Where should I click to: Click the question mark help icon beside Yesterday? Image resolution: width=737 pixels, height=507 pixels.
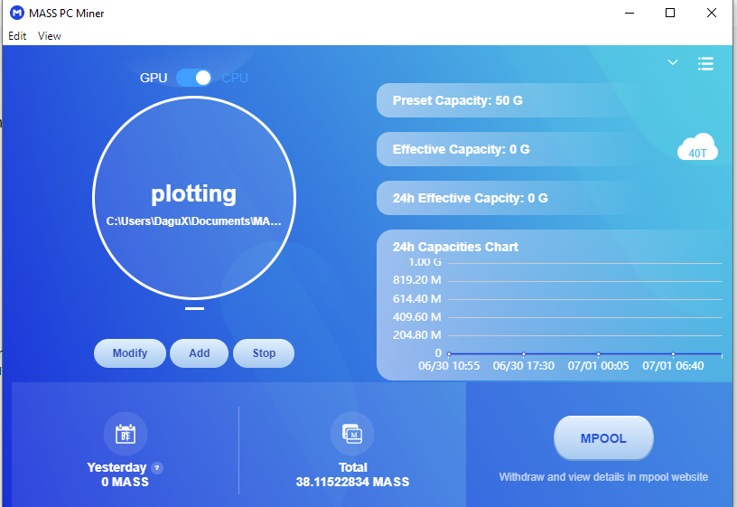(x=157, y=468)
